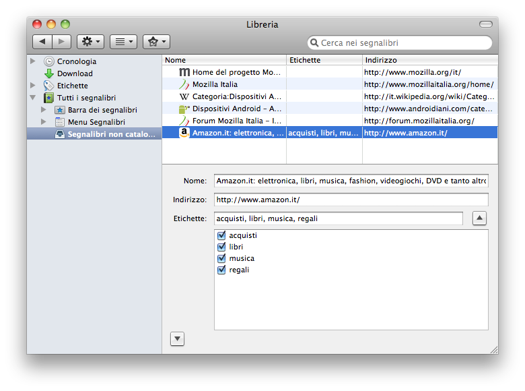Click the Etichette tag icon
This screenshot has height=391, width=525.
49,86
